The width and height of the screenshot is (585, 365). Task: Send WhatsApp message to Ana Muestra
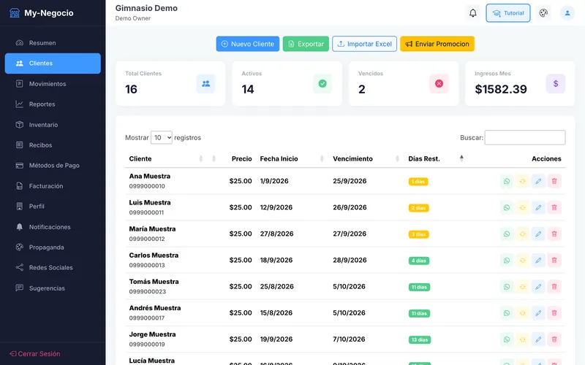pos(507,181)
